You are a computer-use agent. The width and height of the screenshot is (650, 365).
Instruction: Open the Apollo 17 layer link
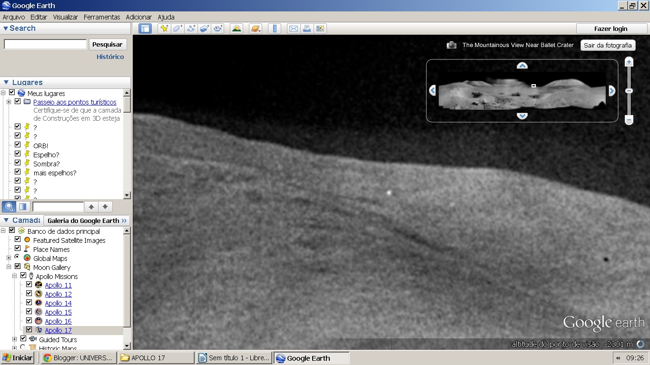click(x=58, y=330)
